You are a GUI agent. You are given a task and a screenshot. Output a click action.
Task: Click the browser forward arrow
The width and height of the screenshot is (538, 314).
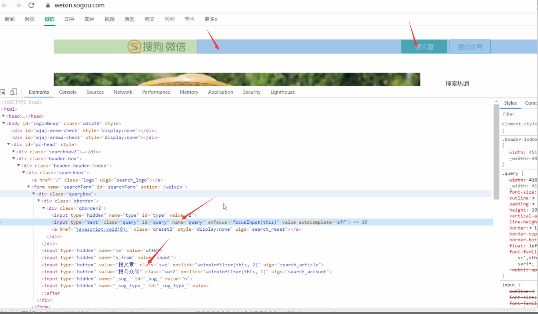click(x=18, y=5)
